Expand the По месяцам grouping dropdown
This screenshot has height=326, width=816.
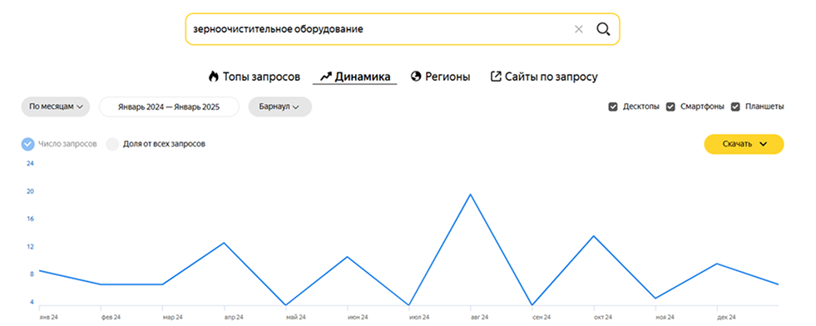tap(56, 106)
